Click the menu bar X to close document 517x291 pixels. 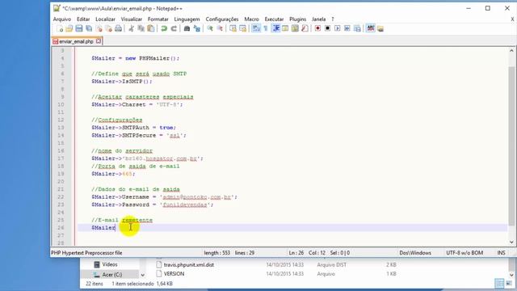[x=512, y=19]
